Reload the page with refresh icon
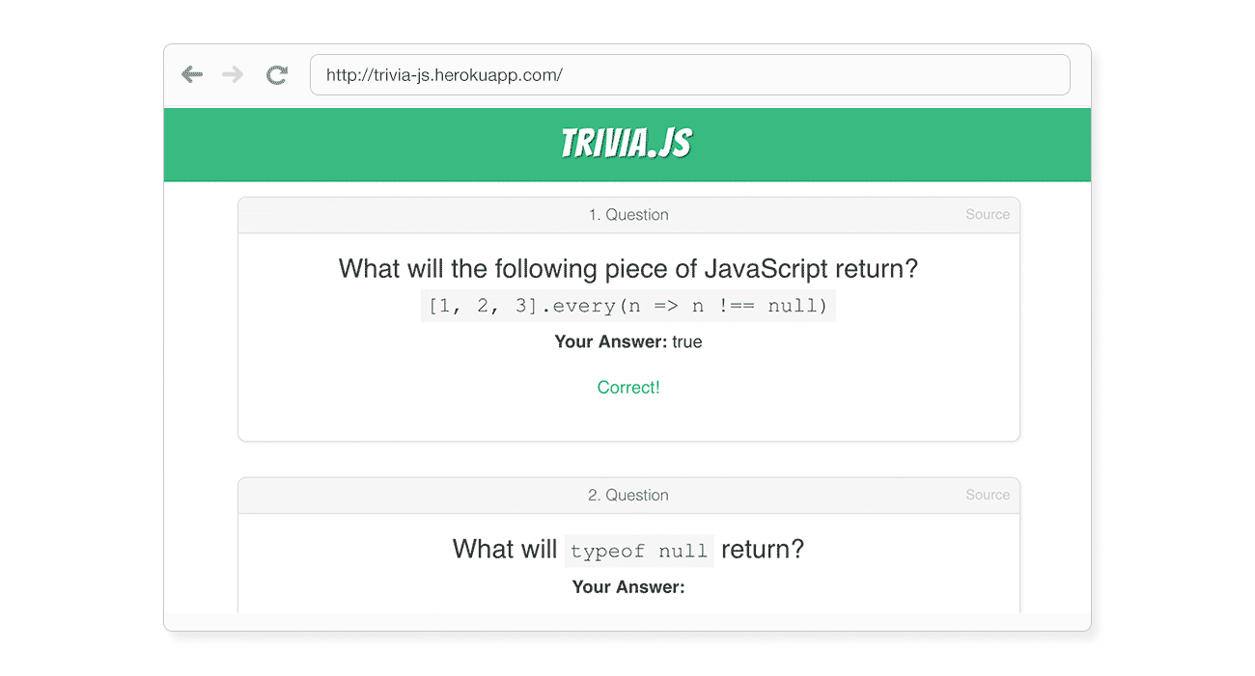 (x=277, y=74)
